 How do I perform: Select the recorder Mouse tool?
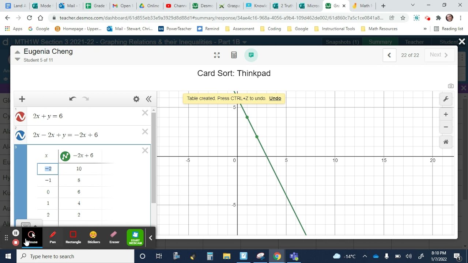32,237
